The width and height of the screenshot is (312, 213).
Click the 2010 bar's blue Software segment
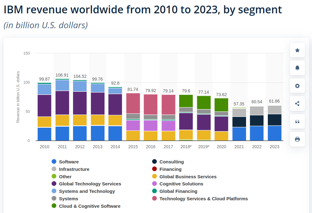point(44,134)
